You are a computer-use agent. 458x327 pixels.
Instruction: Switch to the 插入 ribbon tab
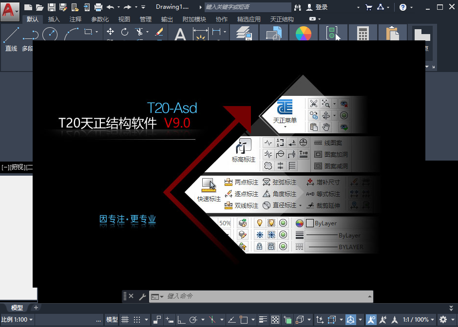[54, 19]
